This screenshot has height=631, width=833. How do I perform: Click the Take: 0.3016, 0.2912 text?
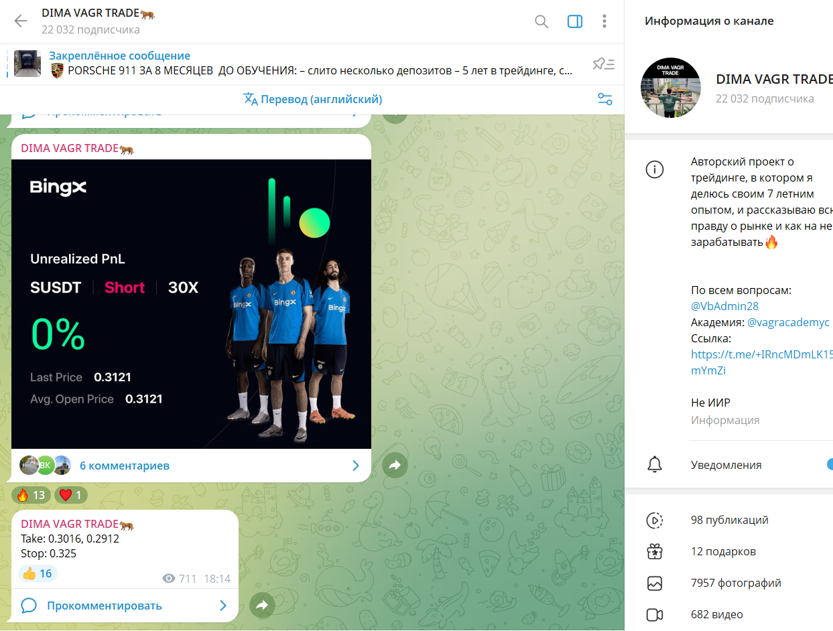70,539
